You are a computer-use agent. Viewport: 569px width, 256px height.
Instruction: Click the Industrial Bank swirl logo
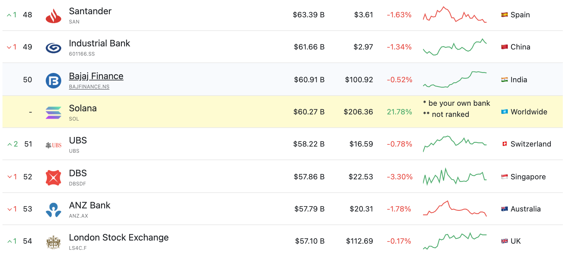(53, 48)
